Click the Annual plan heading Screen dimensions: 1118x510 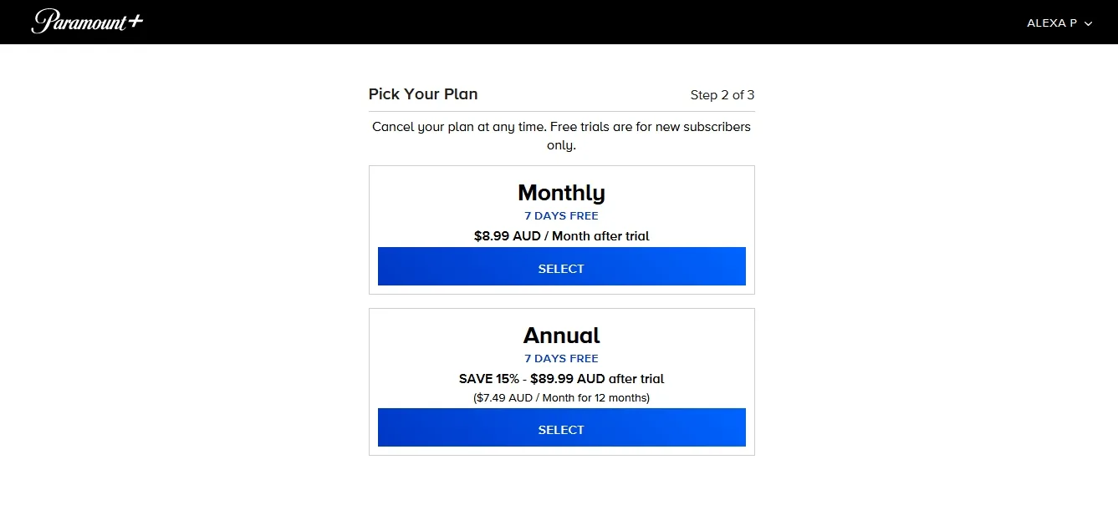561,336
